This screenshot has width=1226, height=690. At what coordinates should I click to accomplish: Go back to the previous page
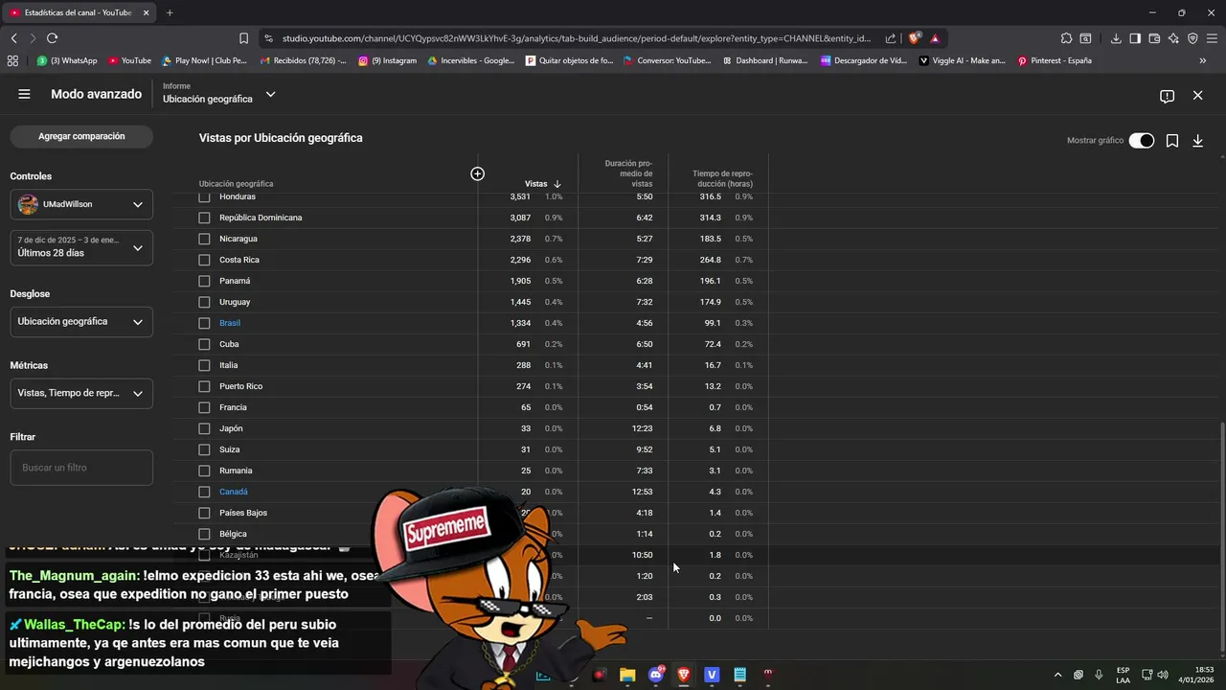click(x=13, y=38)
